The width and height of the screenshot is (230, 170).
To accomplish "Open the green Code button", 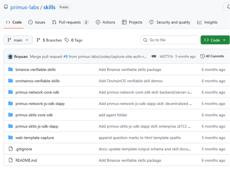I will (x=215, y=40).
